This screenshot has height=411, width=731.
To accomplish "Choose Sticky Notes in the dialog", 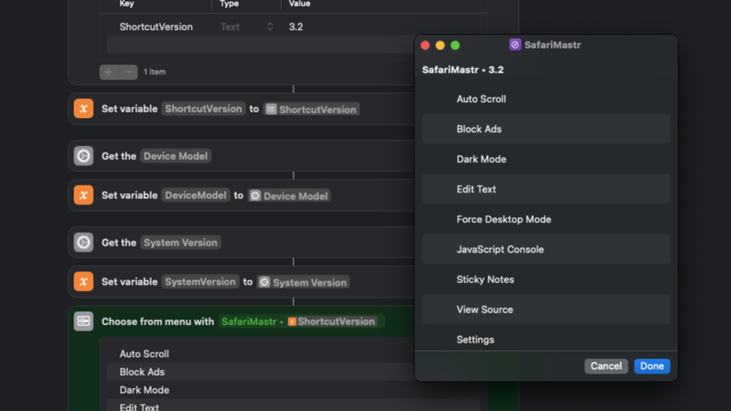I will click(546, 279).
